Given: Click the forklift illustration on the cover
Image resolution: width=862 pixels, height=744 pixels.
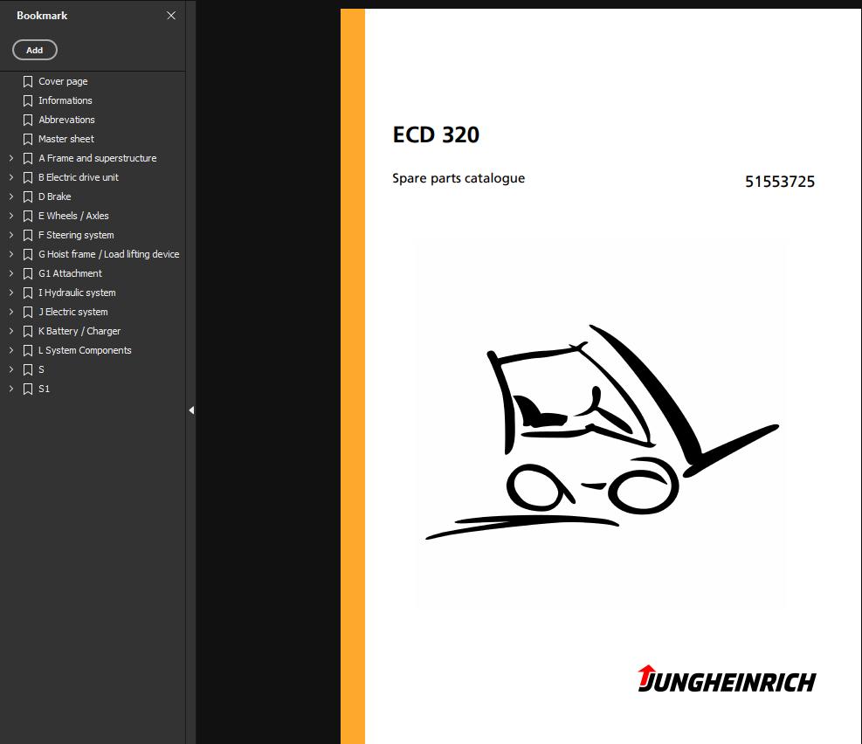Looking at the screenshot, I should [602, 432].
